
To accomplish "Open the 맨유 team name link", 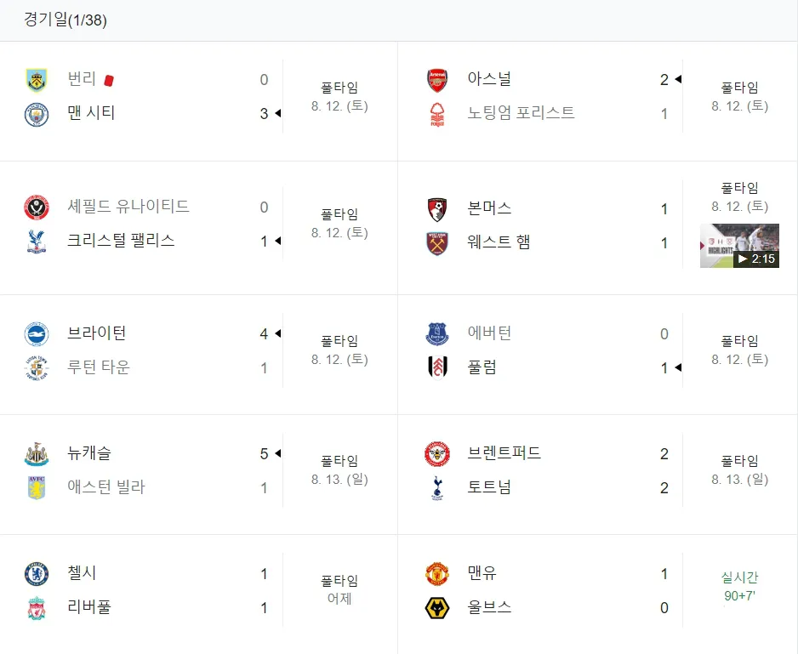I will coord(482,573).
